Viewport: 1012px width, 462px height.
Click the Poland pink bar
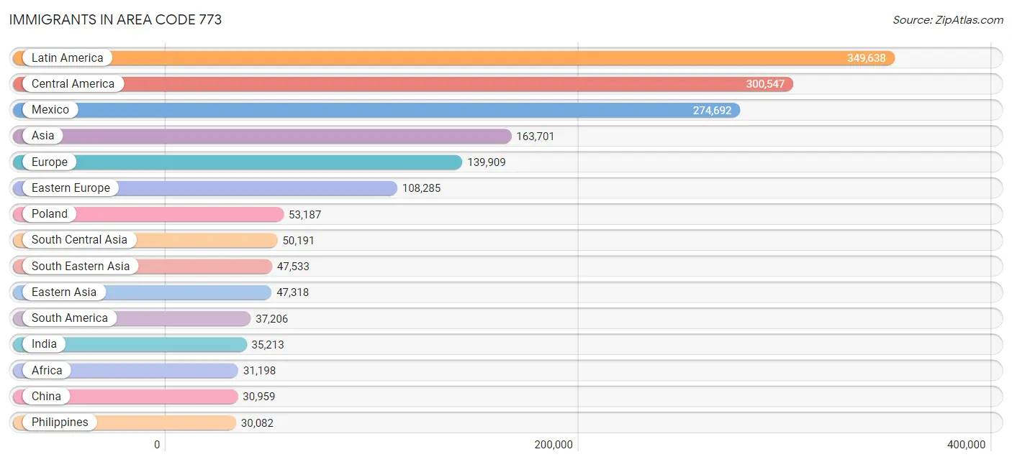click(x=148, y=214)
